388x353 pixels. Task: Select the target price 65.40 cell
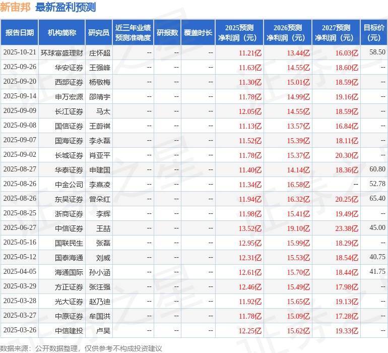click(377, 199)
